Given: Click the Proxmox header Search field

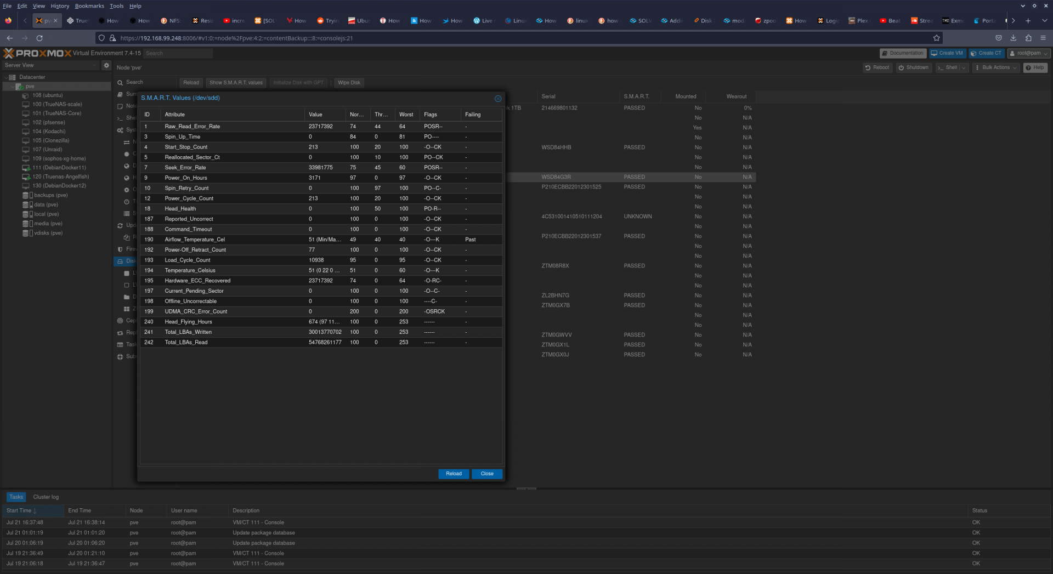Looking at the screenshot, I should coord(178,53).
